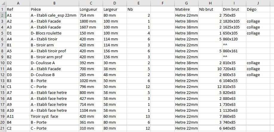Select the 'Tiroir syst face' cell

click(x=54, y=116)
